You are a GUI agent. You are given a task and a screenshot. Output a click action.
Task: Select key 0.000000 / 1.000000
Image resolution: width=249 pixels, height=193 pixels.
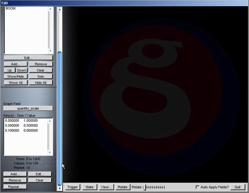tap(21, 121)
